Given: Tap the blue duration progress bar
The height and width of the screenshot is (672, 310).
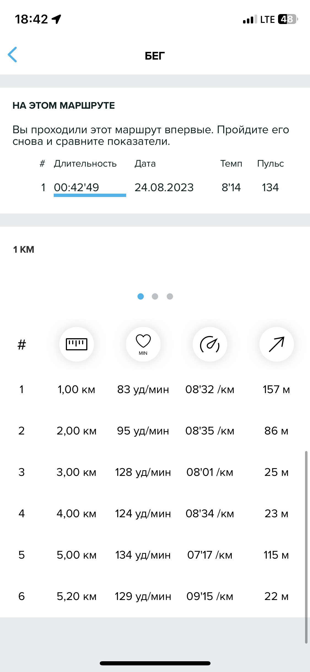Looking at the screenshot, I should coord(90,195).
